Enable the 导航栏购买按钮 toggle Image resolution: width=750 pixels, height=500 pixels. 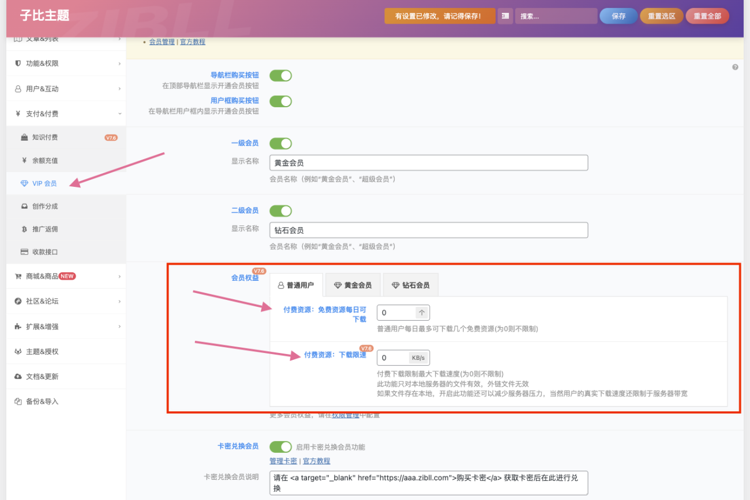[280, 75]
